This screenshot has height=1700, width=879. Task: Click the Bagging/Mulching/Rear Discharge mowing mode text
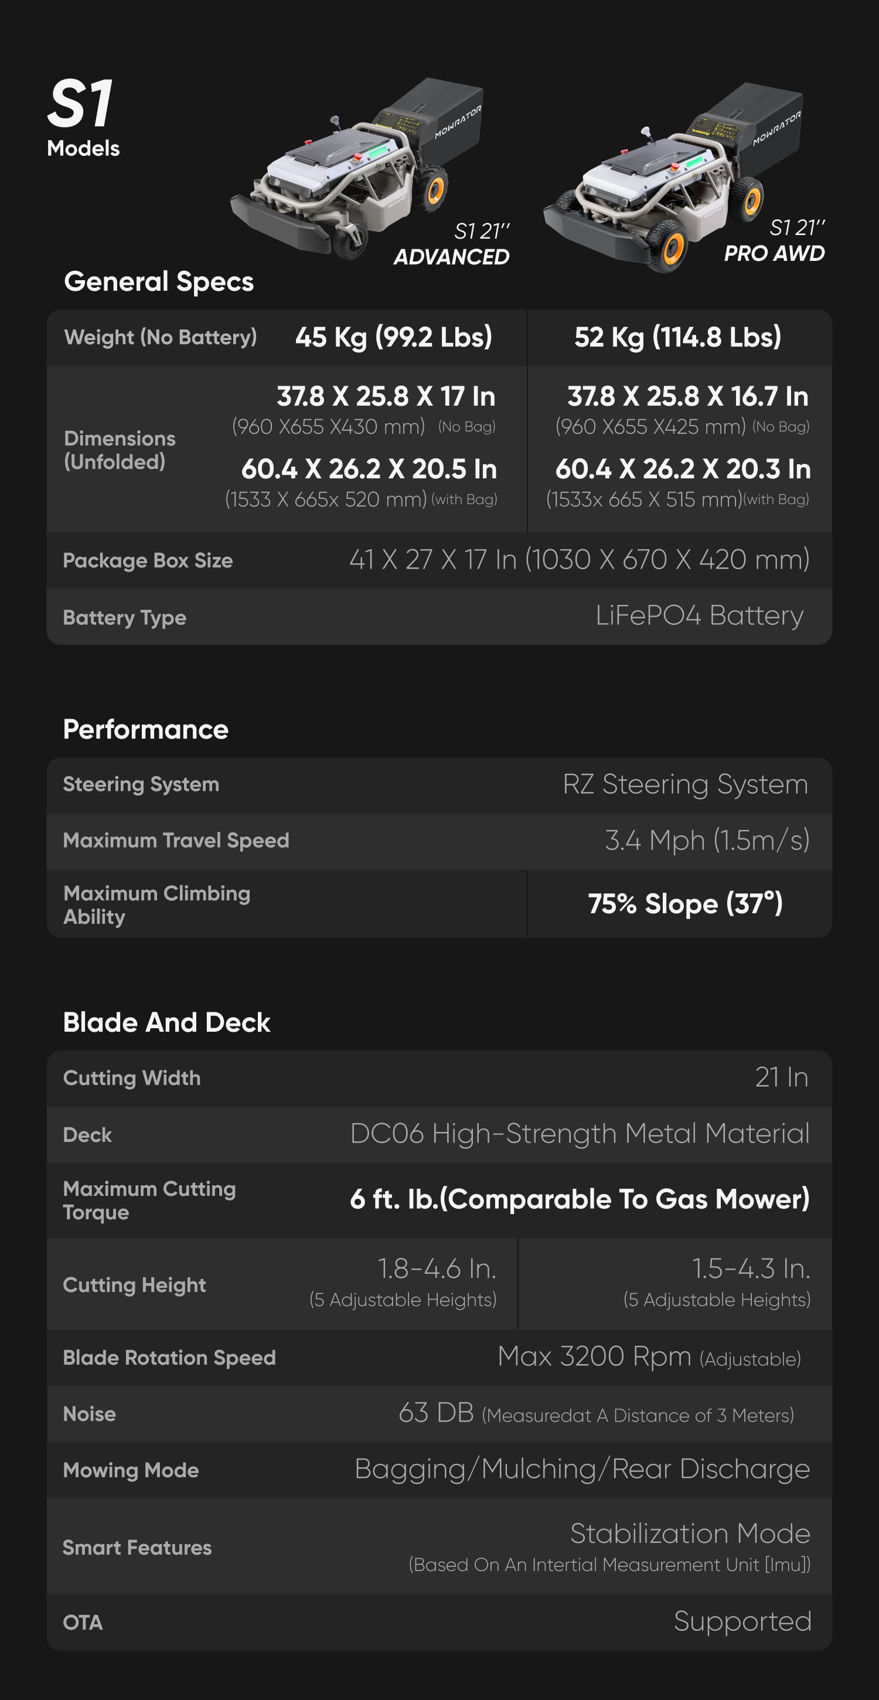581,1469
